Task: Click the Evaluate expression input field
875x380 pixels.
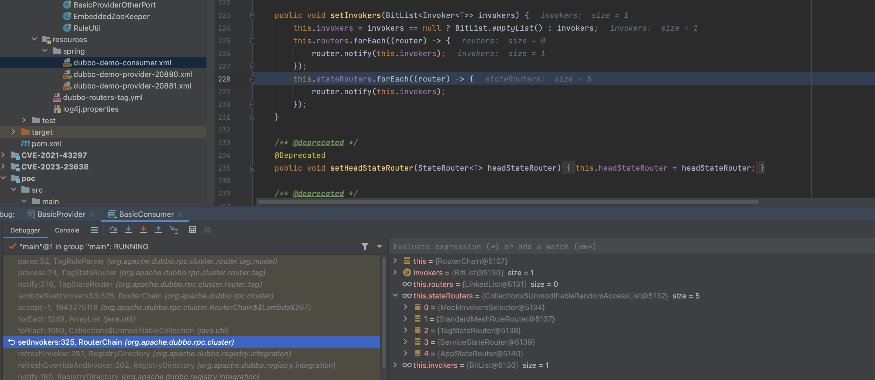Action: point(632,247)
